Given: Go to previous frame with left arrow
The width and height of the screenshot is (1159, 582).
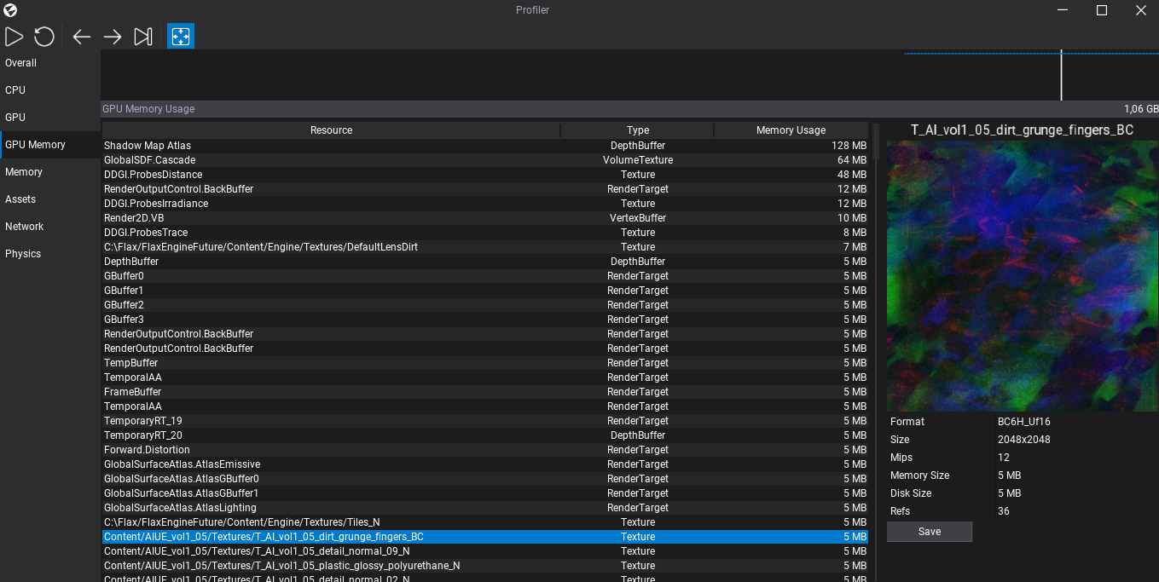Looking at the screenshot, I should (81, 36).
